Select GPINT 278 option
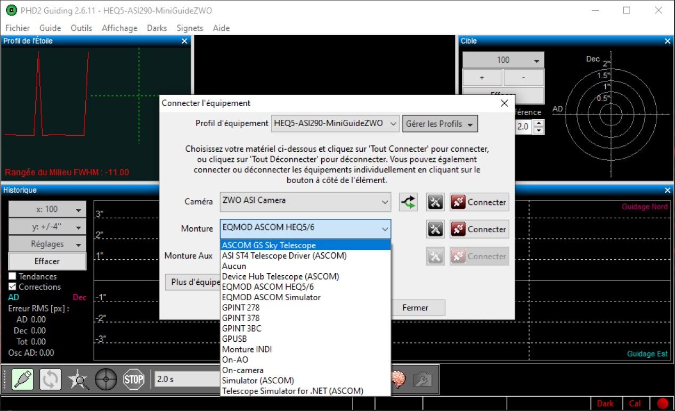 pos(305,308)
